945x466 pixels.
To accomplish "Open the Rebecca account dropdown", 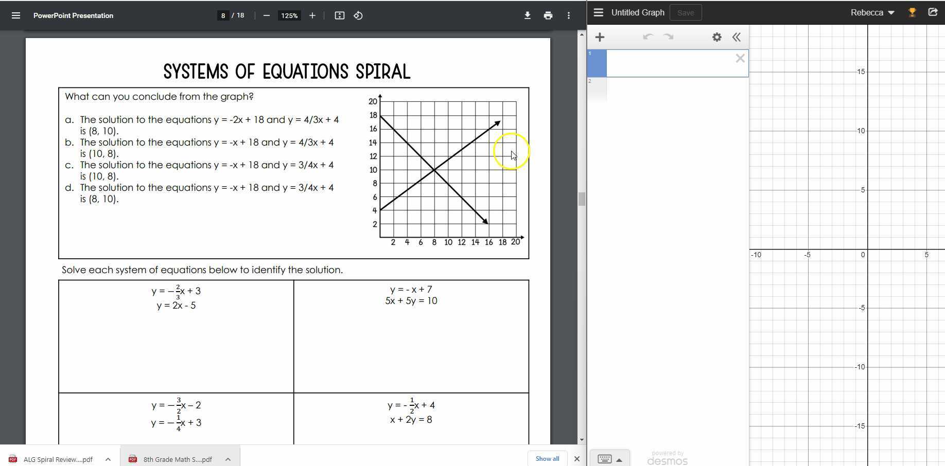I will tap(872, 12).
